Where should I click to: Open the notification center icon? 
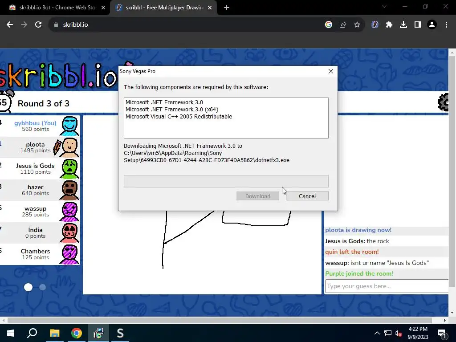[x=442, y=333]
